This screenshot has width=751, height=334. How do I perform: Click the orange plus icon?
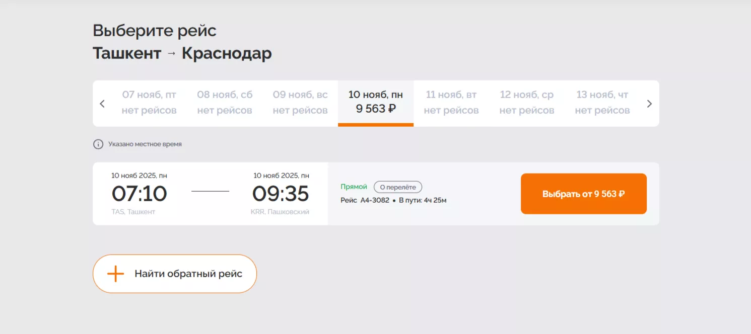[115, 274]
